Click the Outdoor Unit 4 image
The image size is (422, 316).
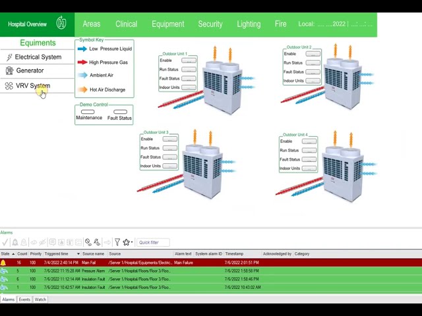342,173
